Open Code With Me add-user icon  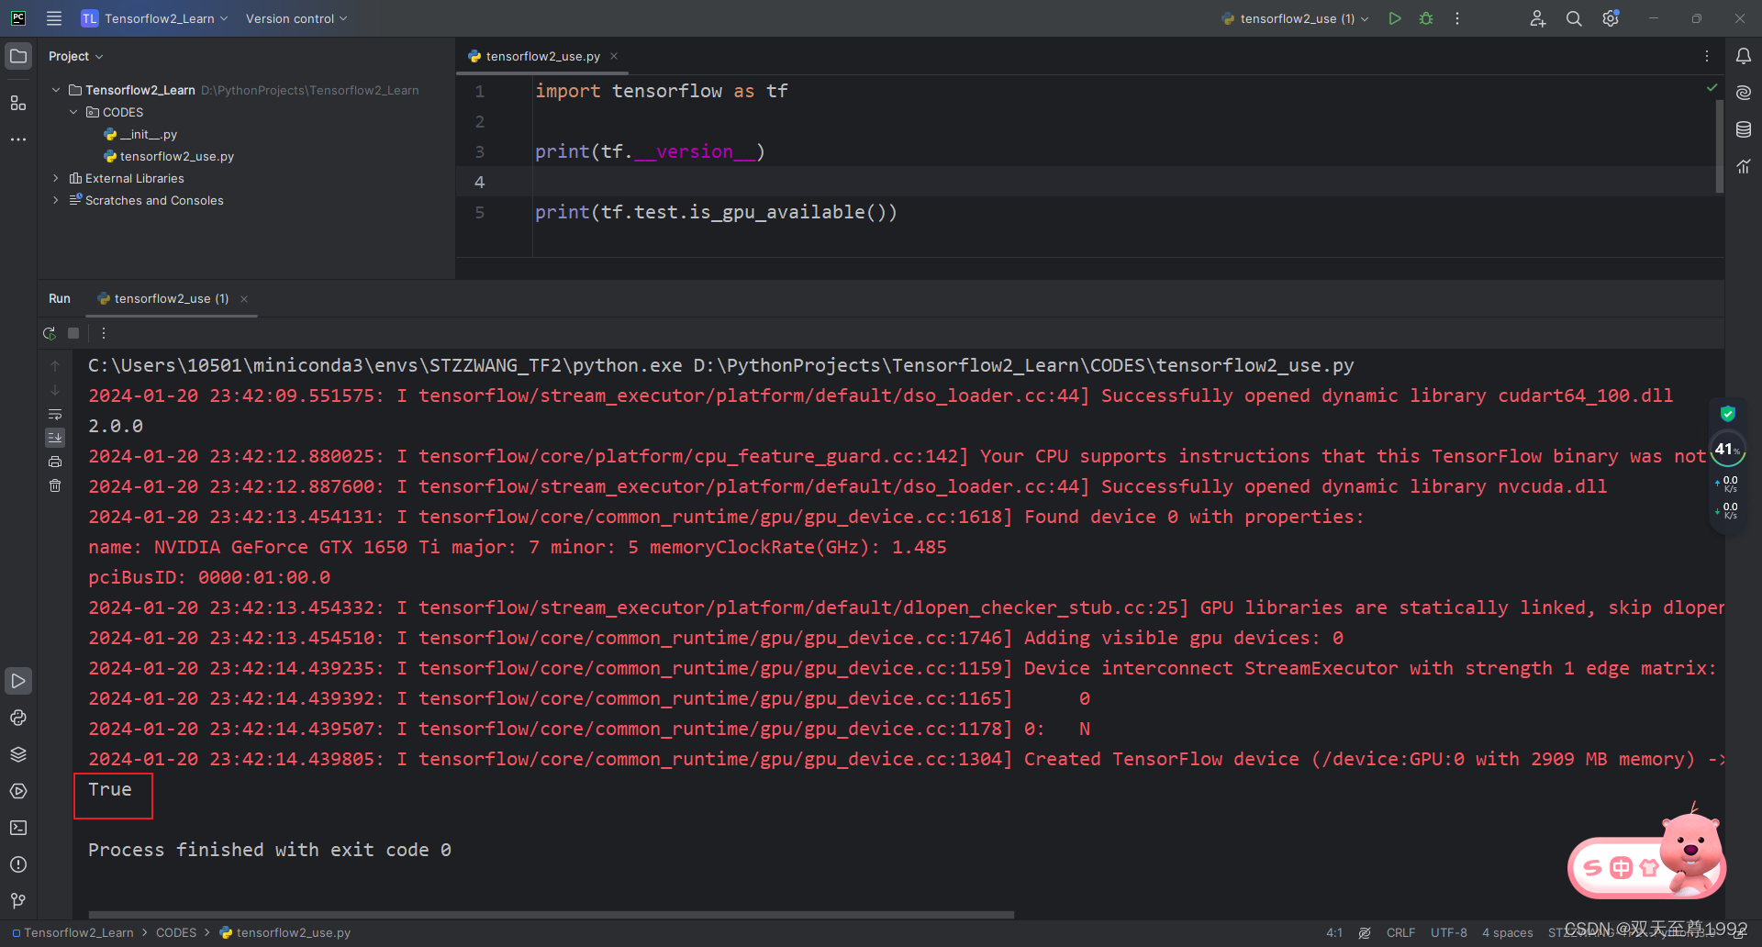click(x=1538, y=18)
